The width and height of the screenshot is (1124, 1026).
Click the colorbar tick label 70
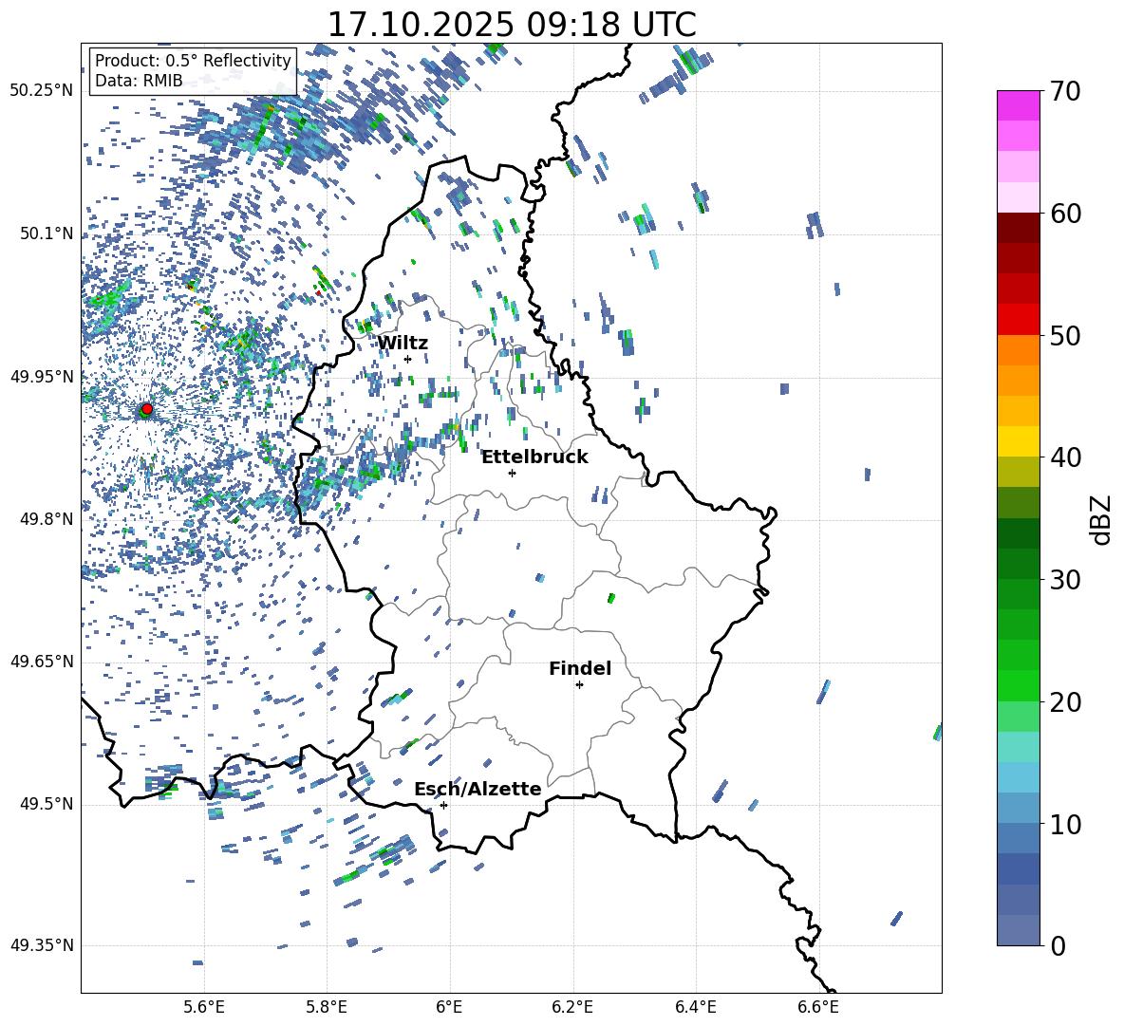[x=1065, y=92]
